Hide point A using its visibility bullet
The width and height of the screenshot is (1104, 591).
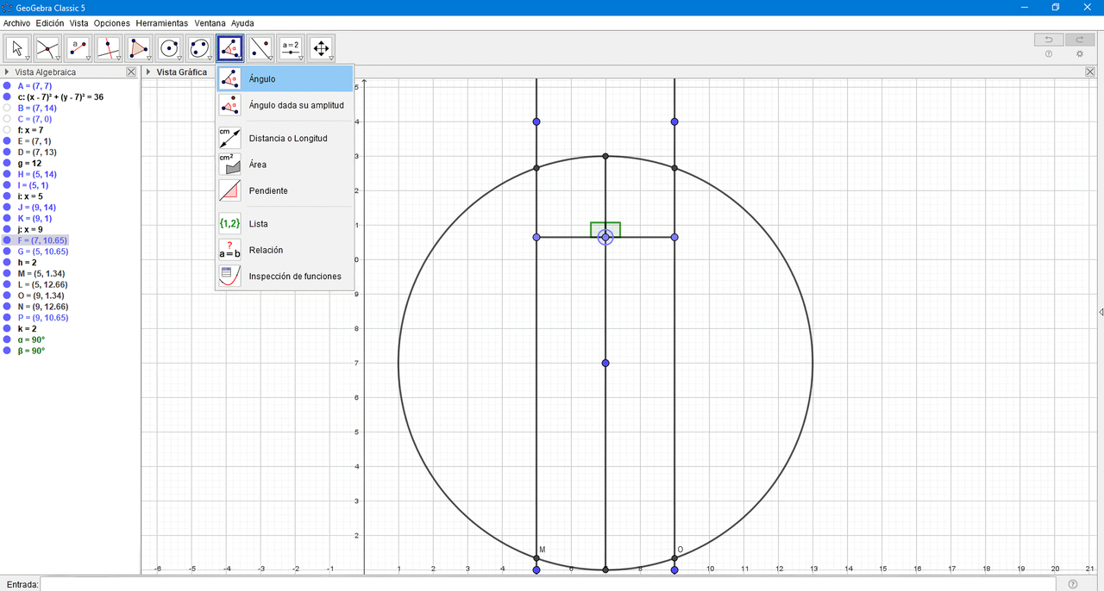pyautogui.click(x=7, y=86)
